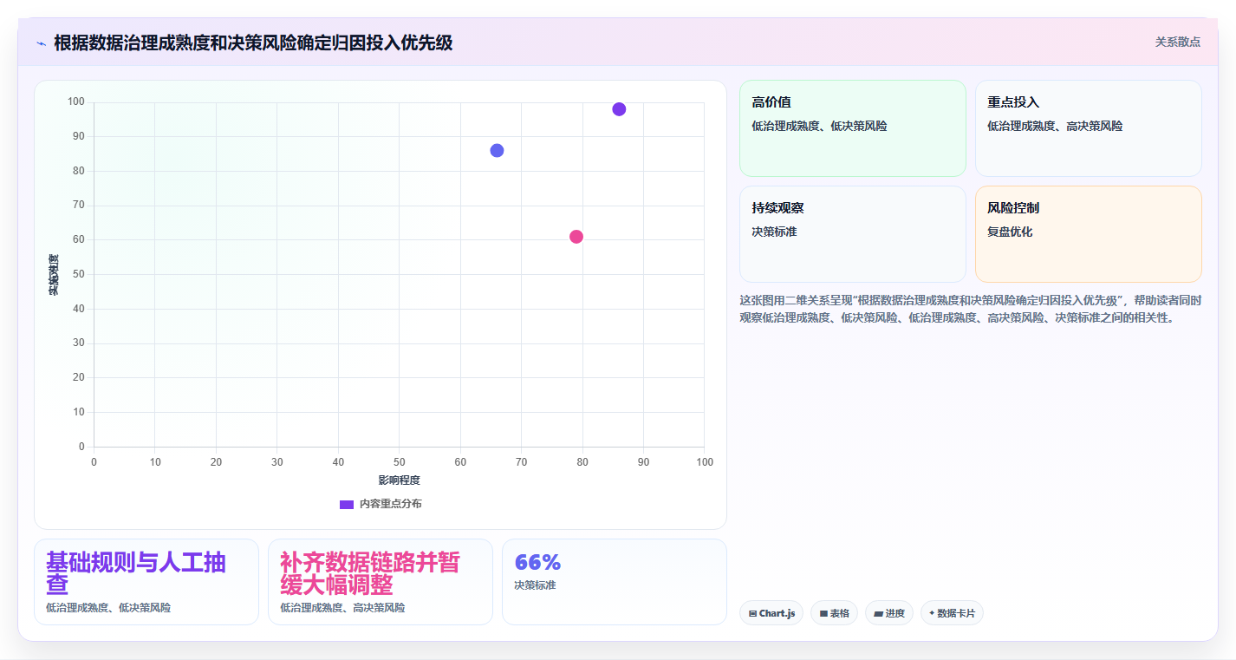Viewport: 1236px width, 660px height.
Task: Open the 补齐数据链路并暂缓大幅调整 card
Action: point(381,582)
